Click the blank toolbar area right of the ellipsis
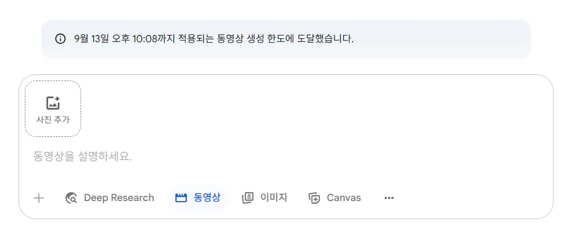Screen dimensions: 576x232 pos(473,198)
